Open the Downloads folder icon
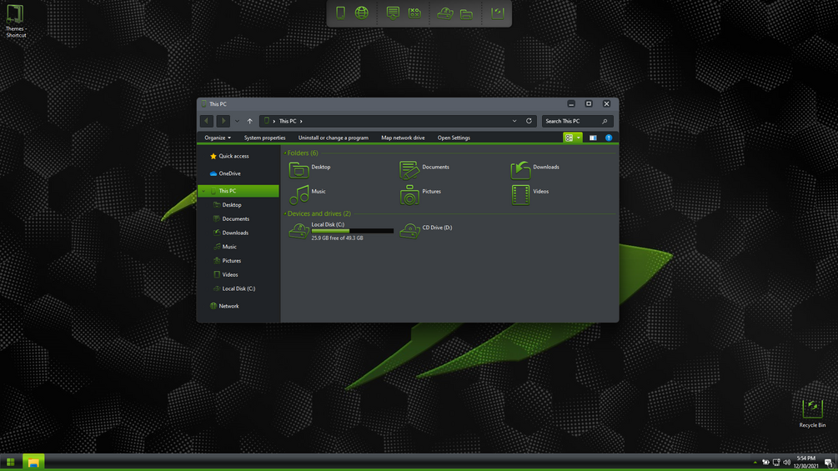838x471 pixels. pyautogui.click(x=520, y=170)
